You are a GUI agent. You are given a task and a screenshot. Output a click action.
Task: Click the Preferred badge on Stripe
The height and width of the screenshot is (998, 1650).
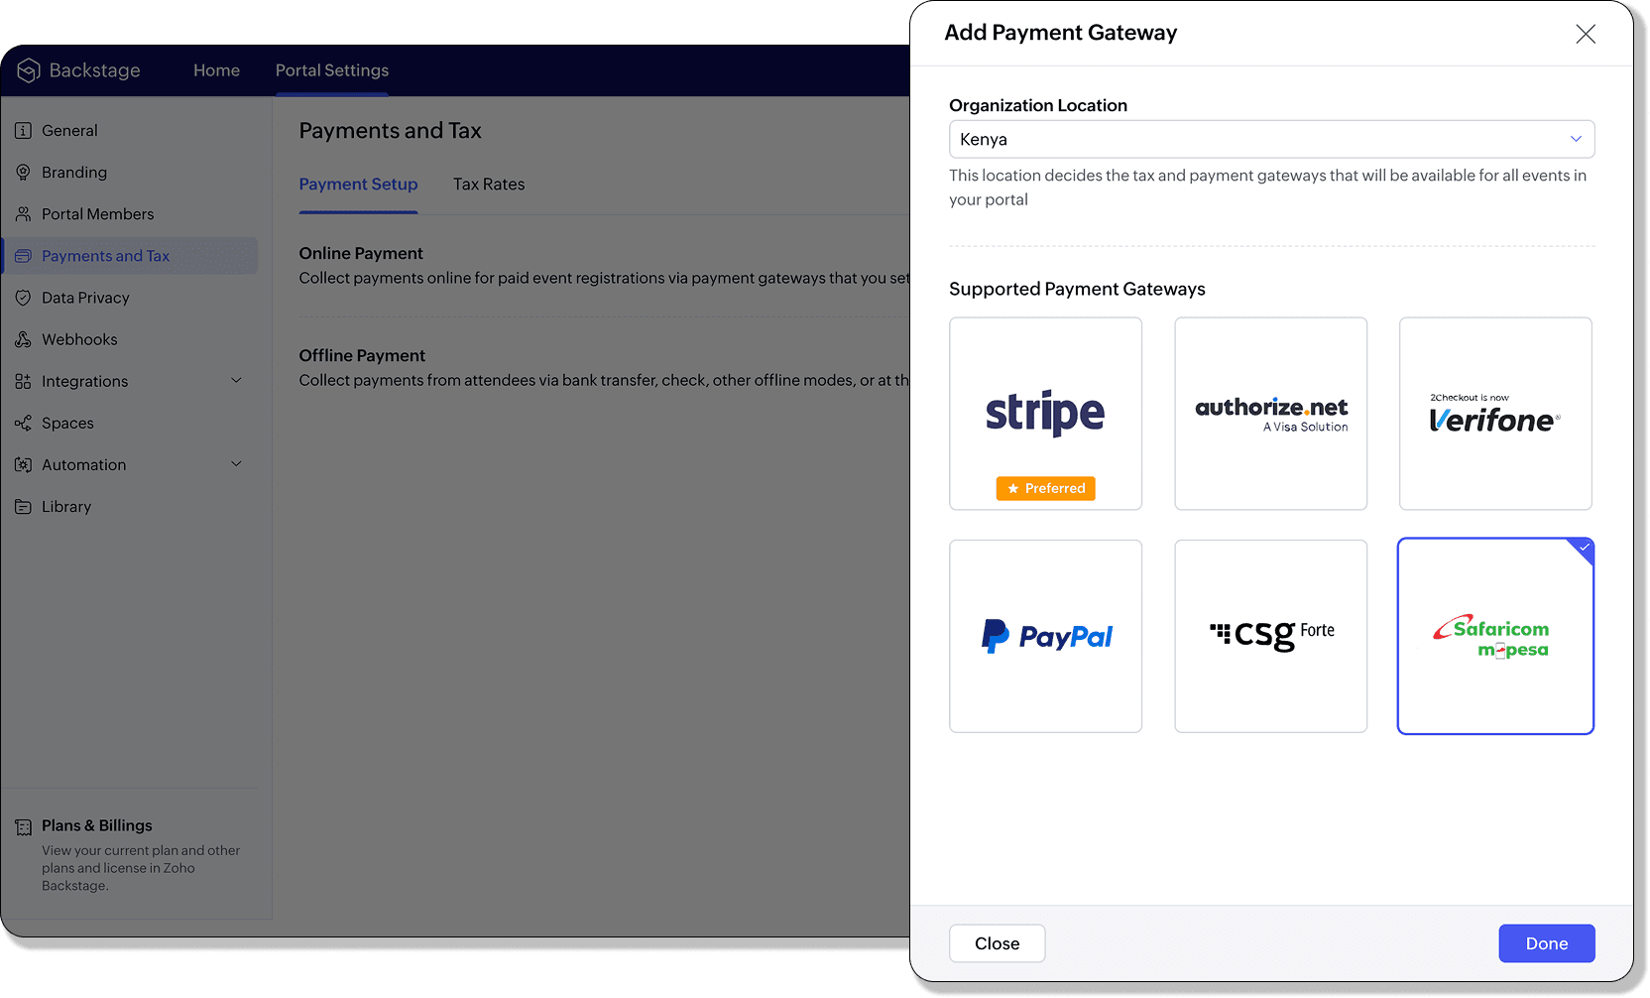coord(1045,488)
